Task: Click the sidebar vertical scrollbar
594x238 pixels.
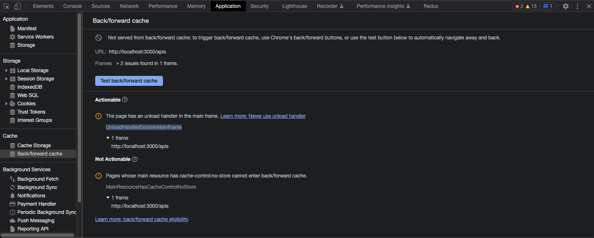Action: [79, 108]
